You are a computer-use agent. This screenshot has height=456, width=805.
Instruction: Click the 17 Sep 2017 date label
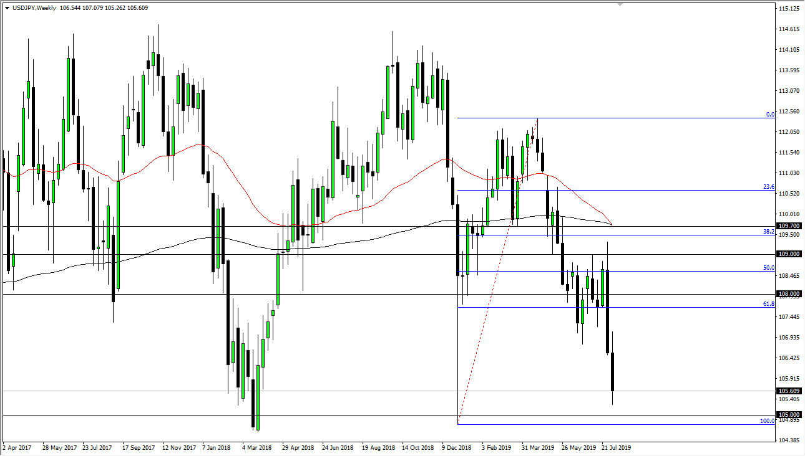coord(139,447)
